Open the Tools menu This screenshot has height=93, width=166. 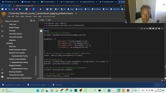point(35,16)
